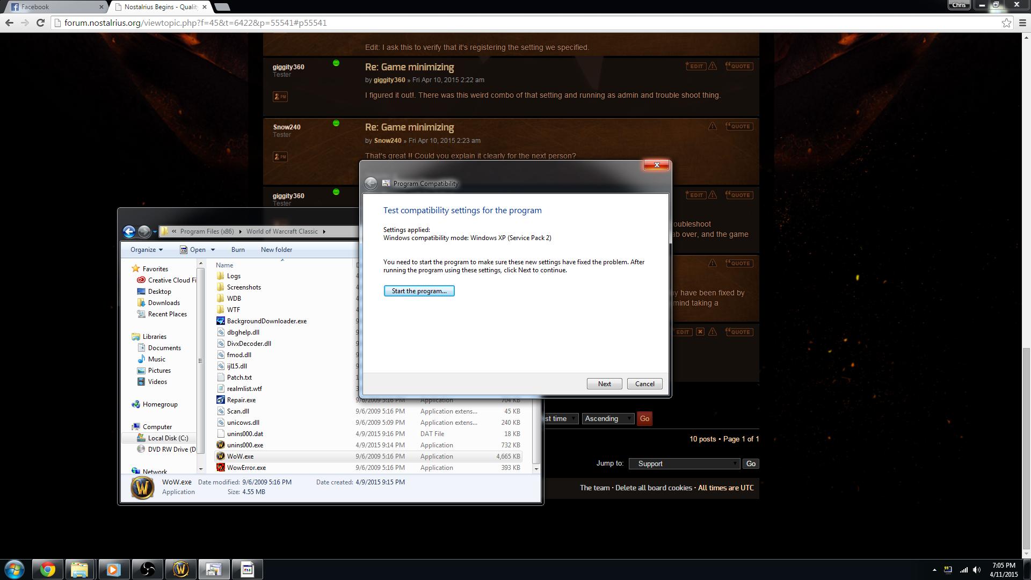Screen dimensions: 1031x580
Task: Open Videos library
Action: coord(157,382)
